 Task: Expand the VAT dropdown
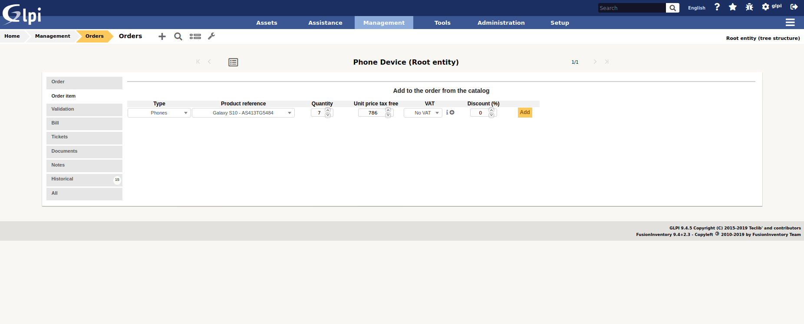coord(423,113)
